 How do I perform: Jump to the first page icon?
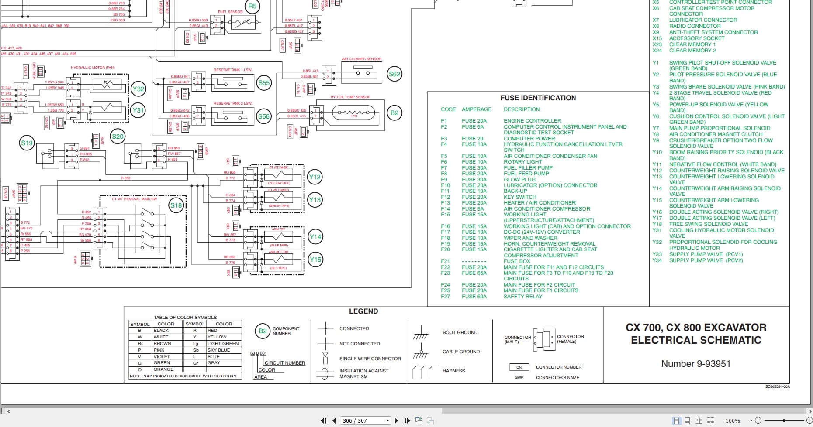(x=324, y=420)
